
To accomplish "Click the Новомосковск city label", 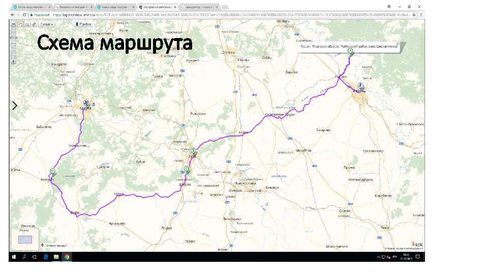I will [246, 183].
